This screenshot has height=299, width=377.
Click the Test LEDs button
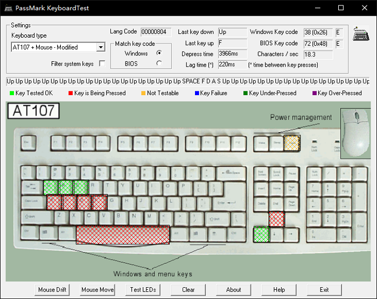[143, 290]
